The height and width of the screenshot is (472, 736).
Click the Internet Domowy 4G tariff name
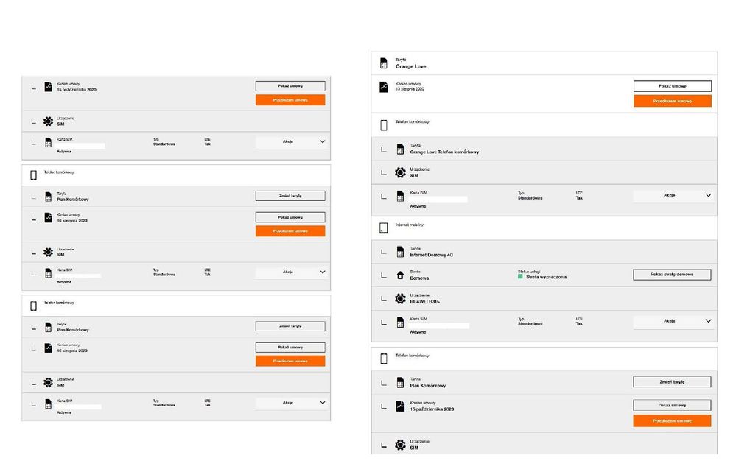point(432,255)
